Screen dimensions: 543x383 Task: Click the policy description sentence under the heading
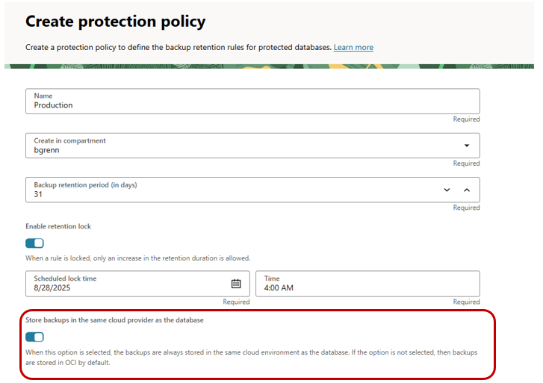coord(178,48)
